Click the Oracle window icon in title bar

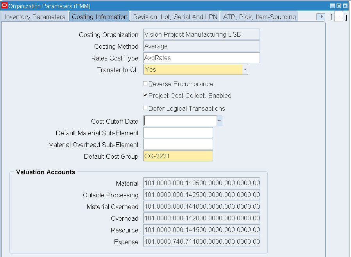pos(4,5)
